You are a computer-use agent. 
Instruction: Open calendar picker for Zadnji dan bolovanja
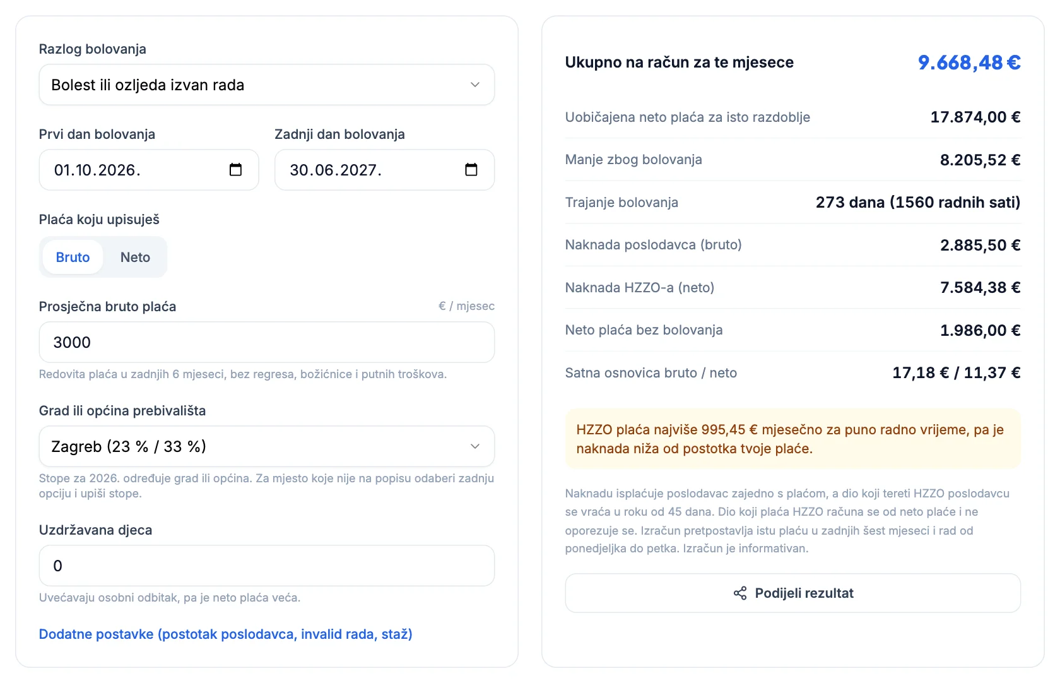coord(471,170)
